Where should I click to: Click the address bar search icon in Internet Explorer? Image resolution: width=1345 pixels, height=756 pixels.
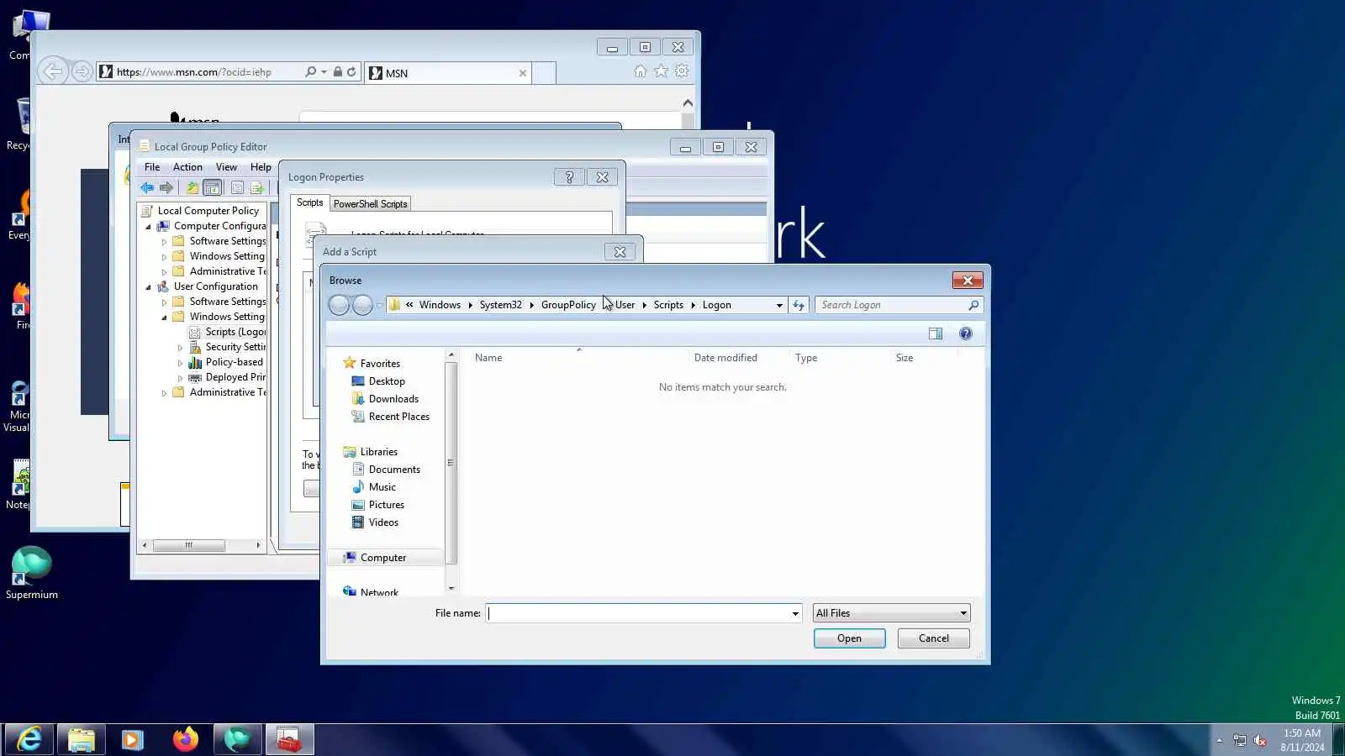311,72
